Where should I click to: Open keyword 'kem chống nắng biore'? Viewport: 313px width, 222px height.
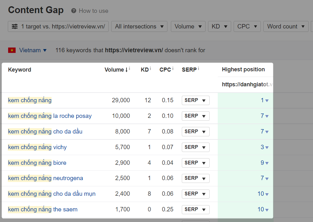click(x=37, y=163)
